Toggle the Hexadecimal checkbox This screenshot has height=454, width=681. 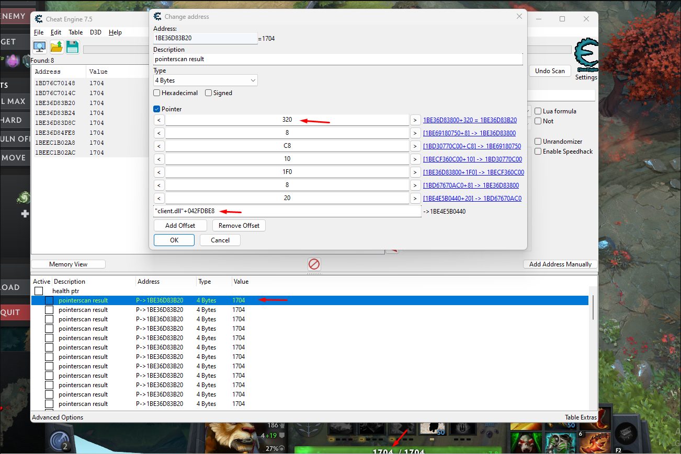point(157,93)
